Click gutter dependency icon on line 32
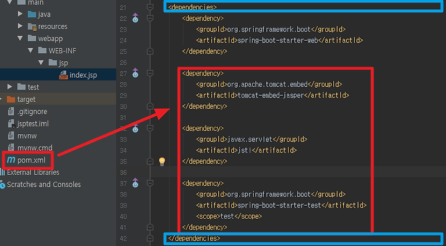 point(136,128)
